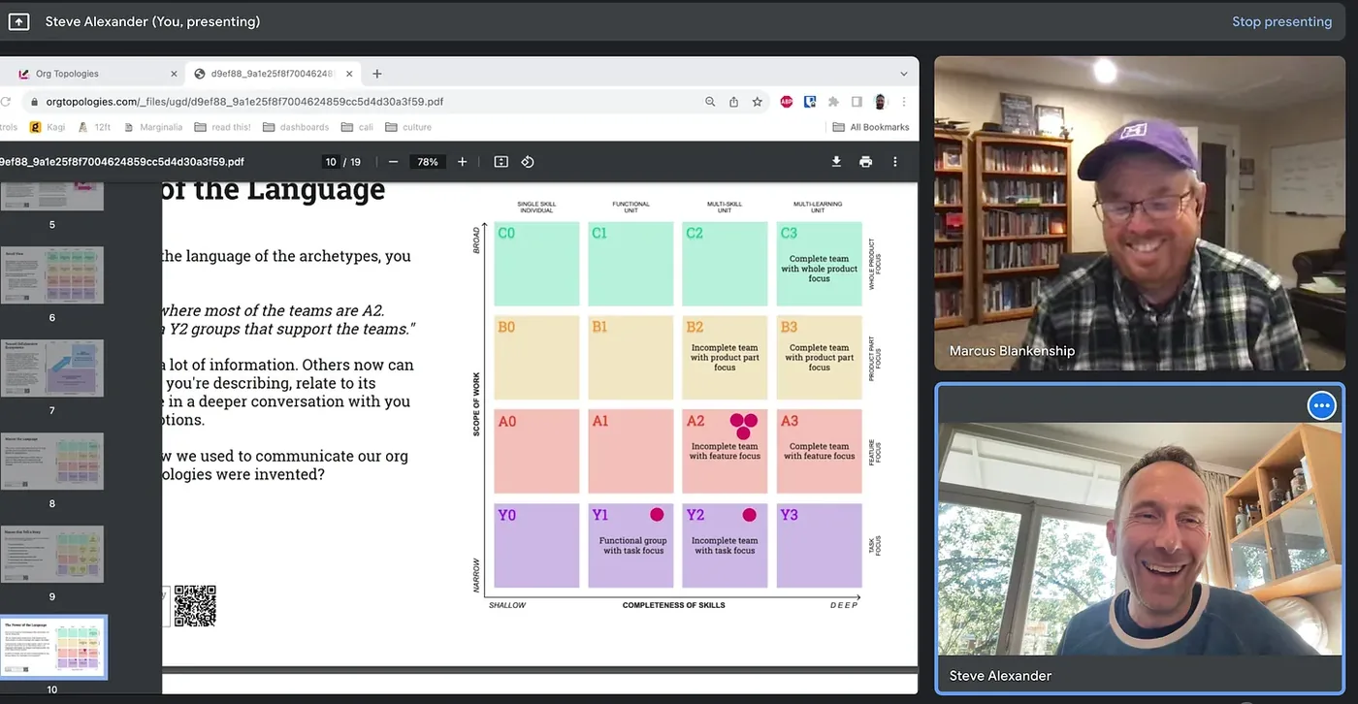1358x704 pixels.
Task: Select page 6 thumbnail in the sidebar
Action: click(52, 275)
